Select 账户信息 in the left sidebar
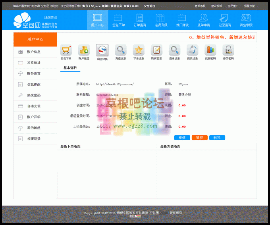This screenshot has width=270, height=225. pos(35,52)
